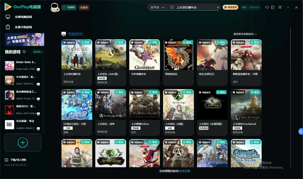Click the OurPlay logo icon
The image size is (303, 179).
(8, 7)
